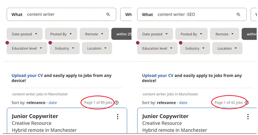The width and height of the screenshot is (258, 135).
Task: Click into the "content writer -SEO" search field
Action: click(192, 14)
